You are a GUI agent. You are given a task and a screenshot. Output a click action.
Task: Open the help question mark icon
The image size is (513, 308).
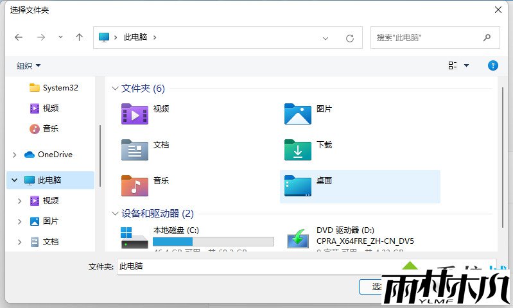[x=493, y=65]
